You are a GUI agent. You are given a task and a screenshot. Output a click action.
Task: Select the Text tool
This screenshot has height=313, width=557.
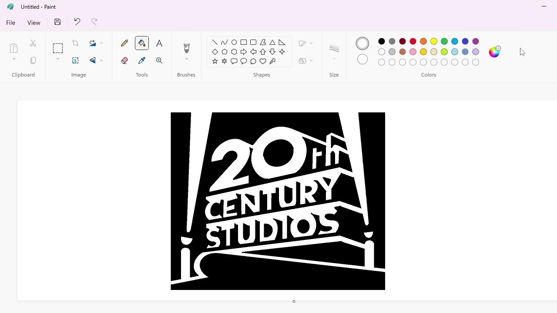(x=159, y=43)
